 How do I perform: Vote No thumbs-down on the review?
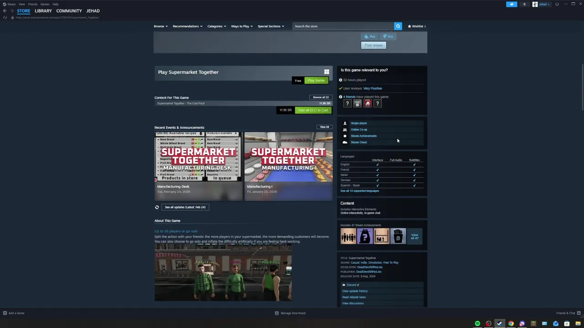coord(388,36)
